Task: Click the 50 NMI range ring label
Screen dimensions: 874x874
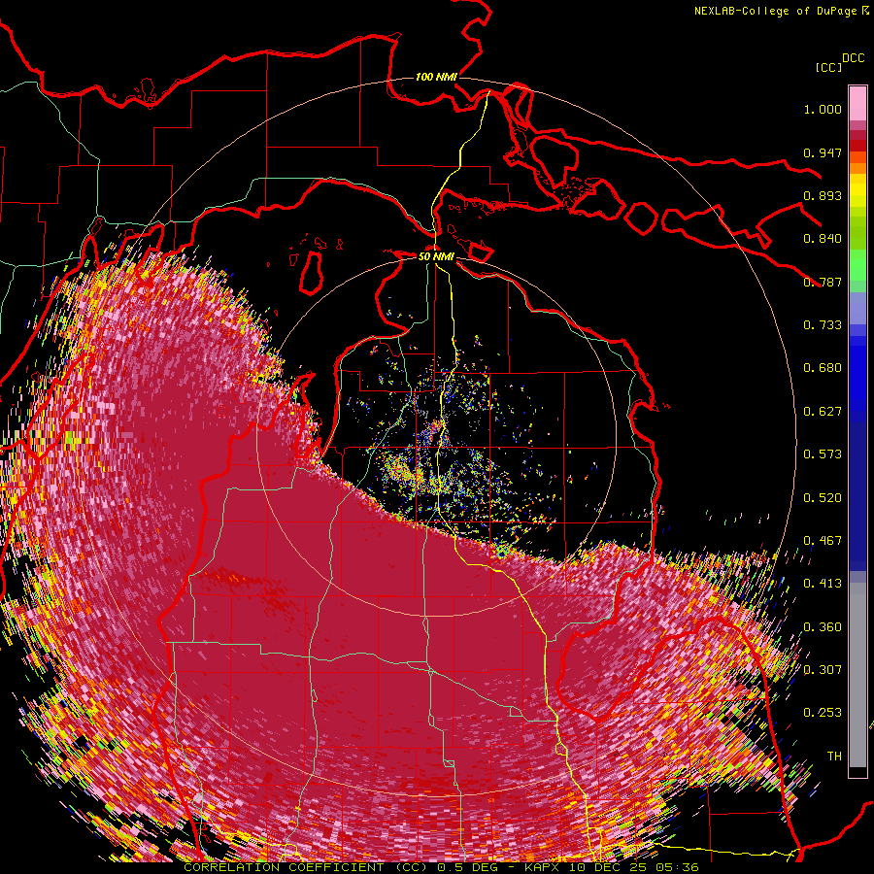Action: pos(436,256)
